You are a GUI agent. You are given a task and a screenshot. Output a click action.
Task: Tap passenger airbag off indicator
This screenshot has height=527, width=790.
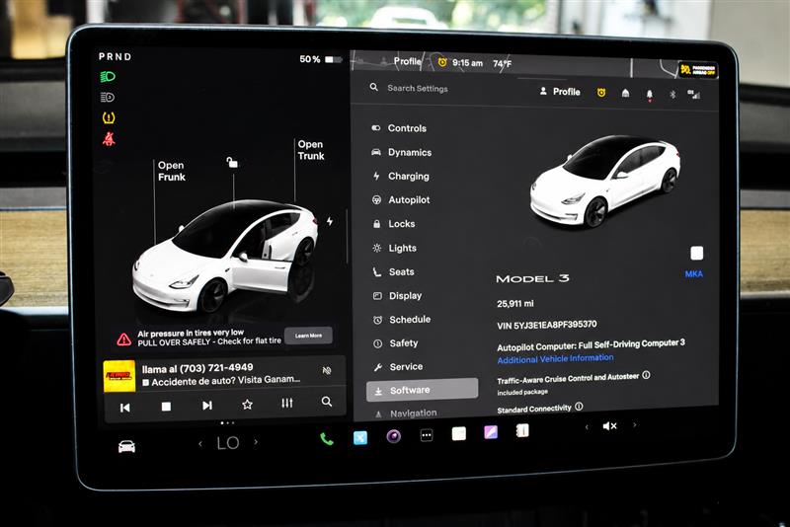pyautogui.click(x=698, y=69)
